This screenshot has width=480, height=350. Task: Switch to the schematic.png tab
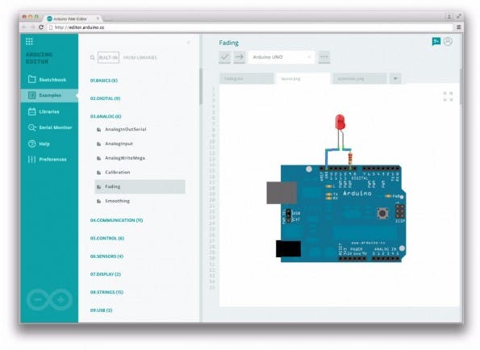pyautogui.click(x=360, y=78)
